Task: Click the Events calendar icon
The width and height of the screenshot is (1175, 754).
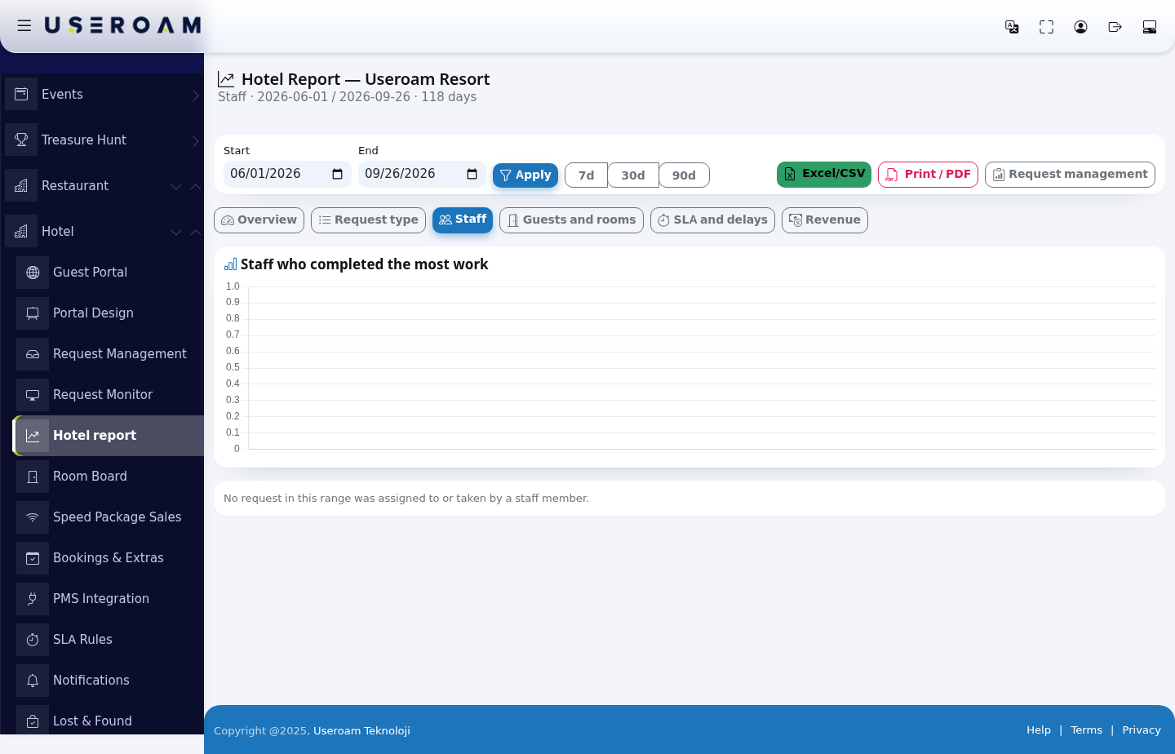Action: (x=21, y=94)
